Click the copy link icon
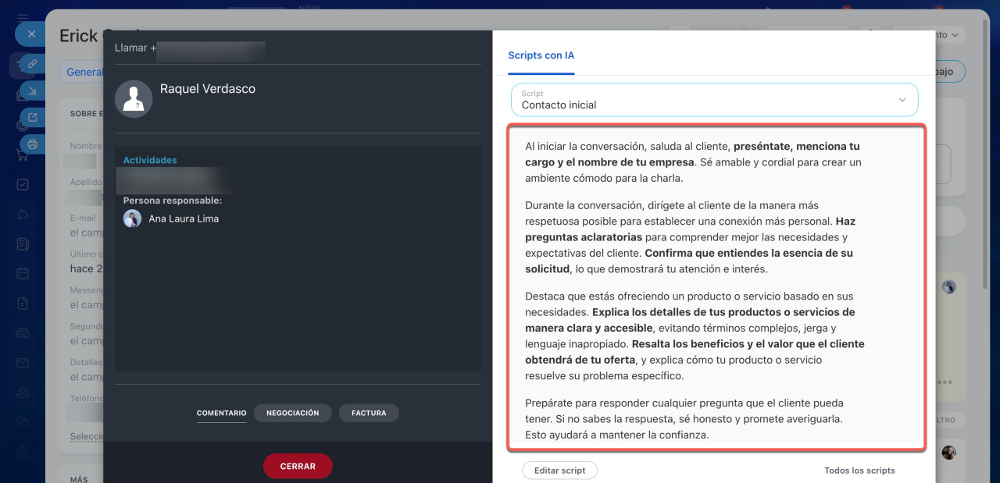The width and height of the screenshot is (1000, 483). (32, 64)
